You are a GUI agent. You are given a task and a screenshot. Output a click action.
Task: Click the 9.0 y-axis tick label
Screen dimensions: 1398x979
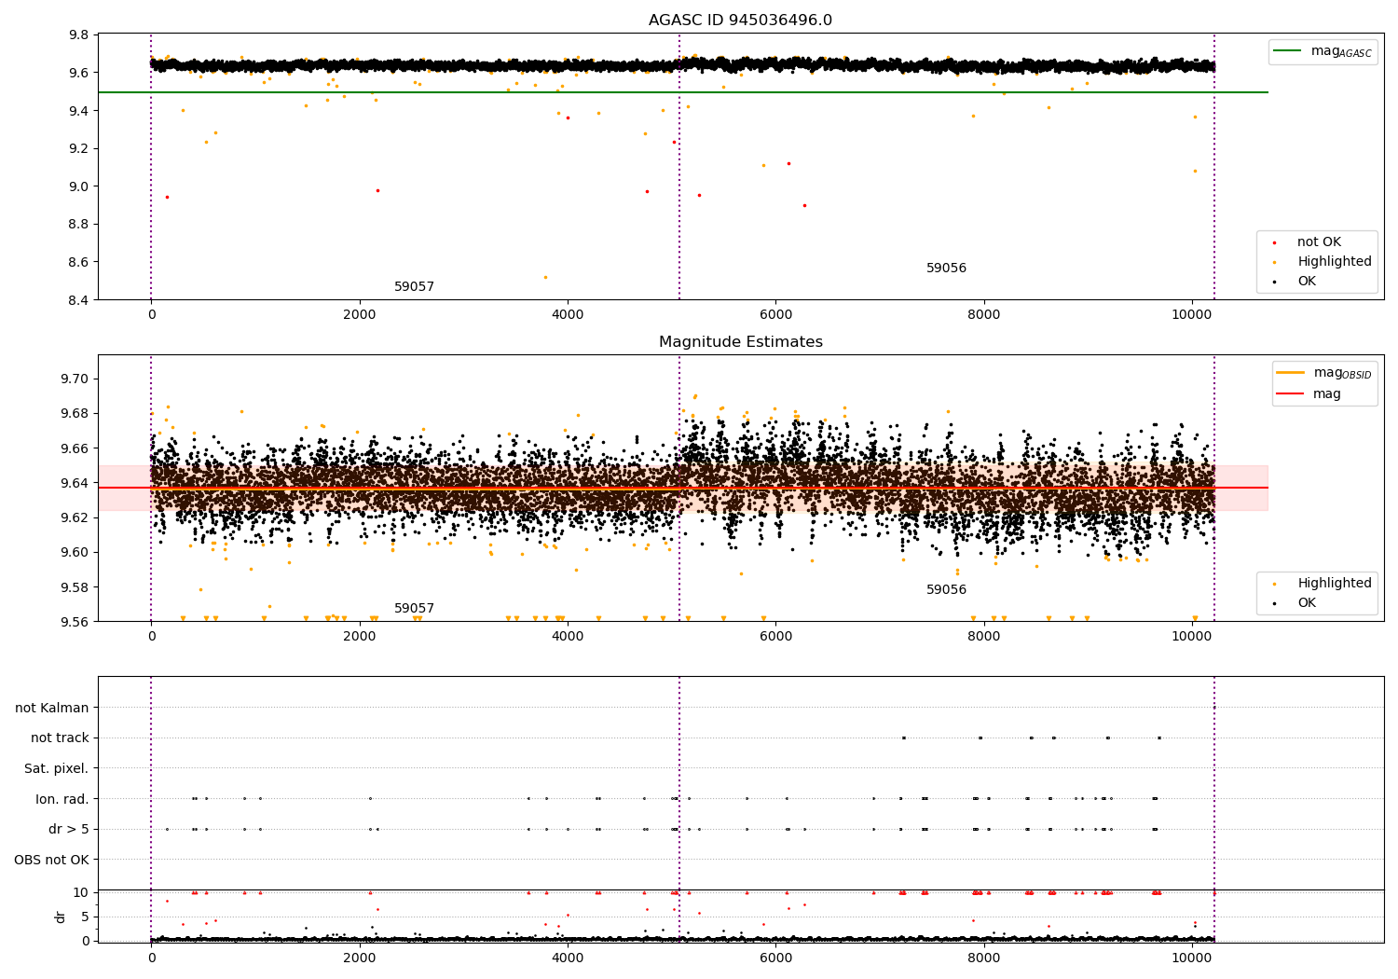[x=79, y=186]
